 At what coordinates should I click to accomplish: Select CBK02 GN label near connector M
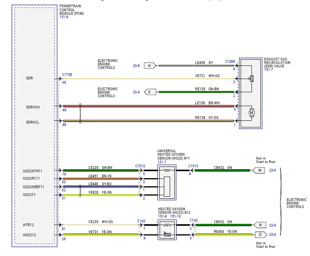tap(223, 168)
